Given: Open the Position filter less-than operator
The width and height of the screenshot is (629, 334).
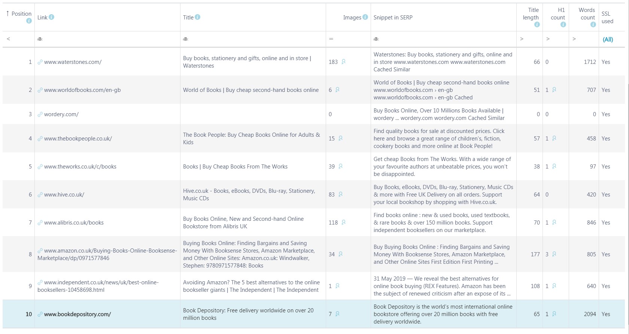Looking at the screenshot, I should pyautogui.click(x=8, y=39).
